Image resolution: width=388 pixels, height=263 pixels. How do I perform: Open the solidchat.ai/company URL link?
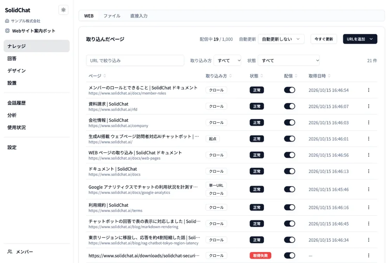pos(118,126)
